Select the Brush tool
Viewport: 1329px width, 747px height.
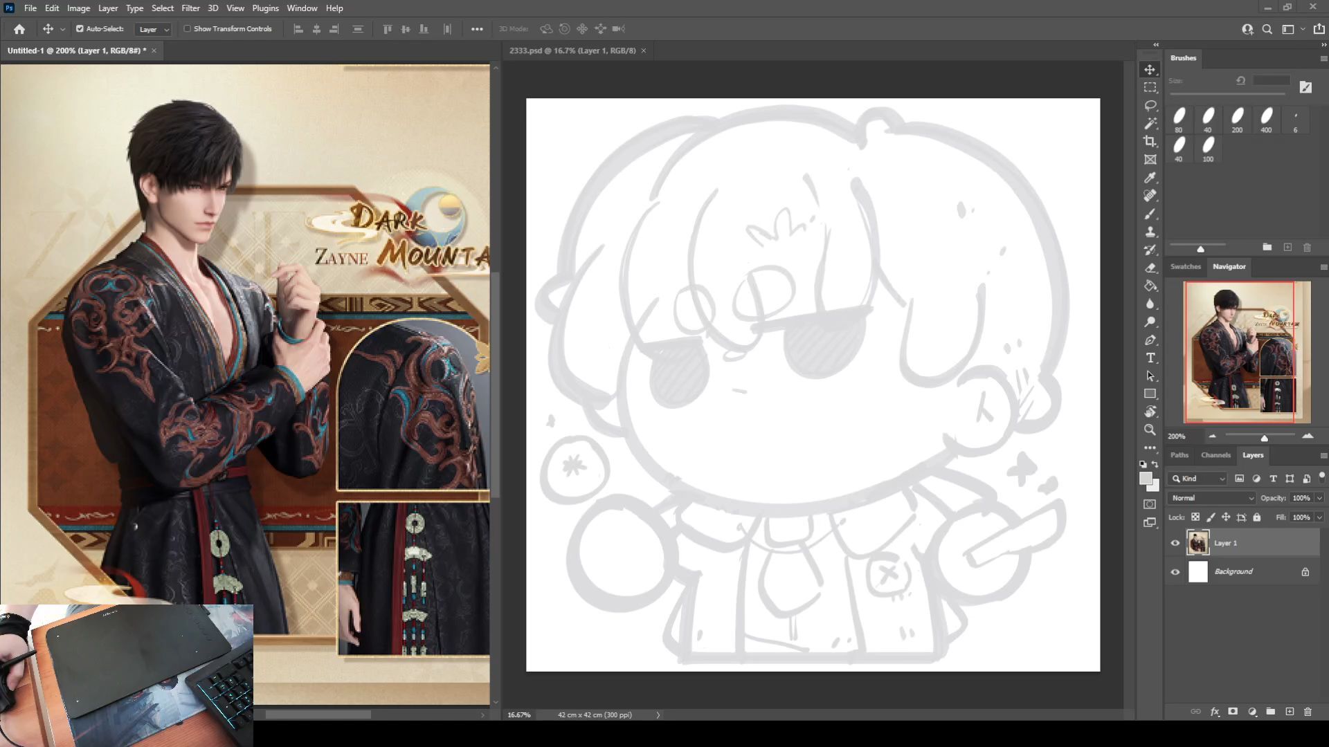(1150, 214)
